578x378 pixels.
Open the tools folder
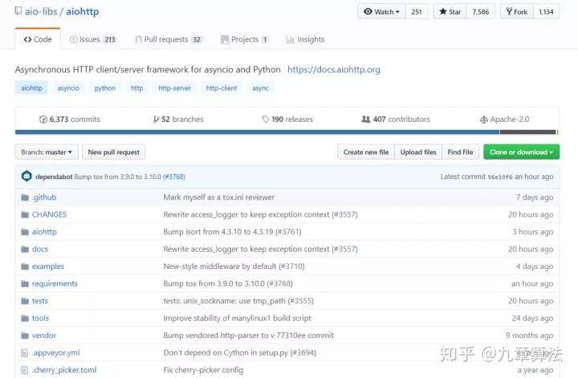pos(40,319)
